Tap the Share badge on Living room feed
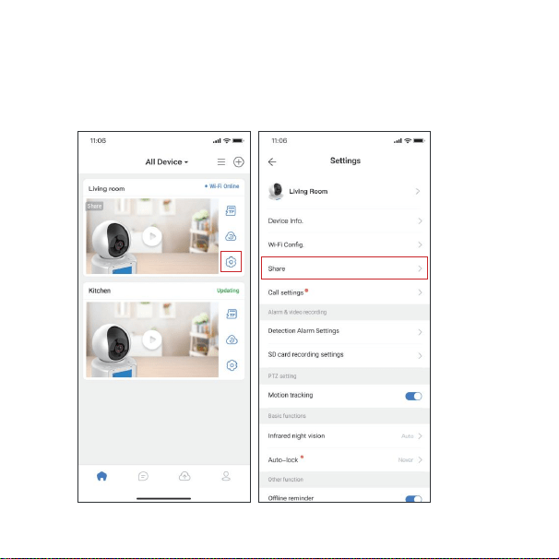Screen dimensions: 559x559 94,206
